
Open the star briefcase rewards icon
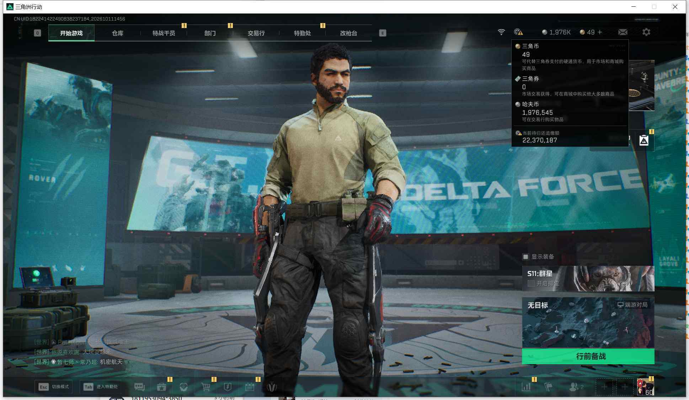tap(161, 387)
